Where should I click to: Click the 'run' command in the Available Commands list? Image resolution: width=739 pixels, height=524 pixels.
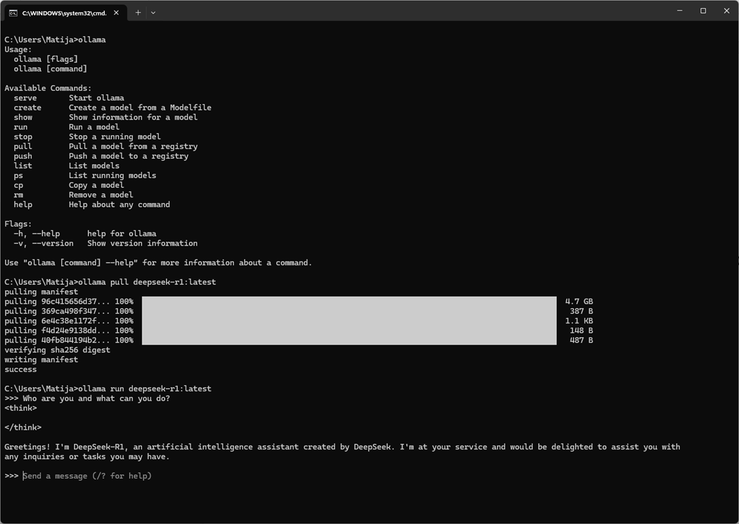pyautogui.click(x=21, y=127)
